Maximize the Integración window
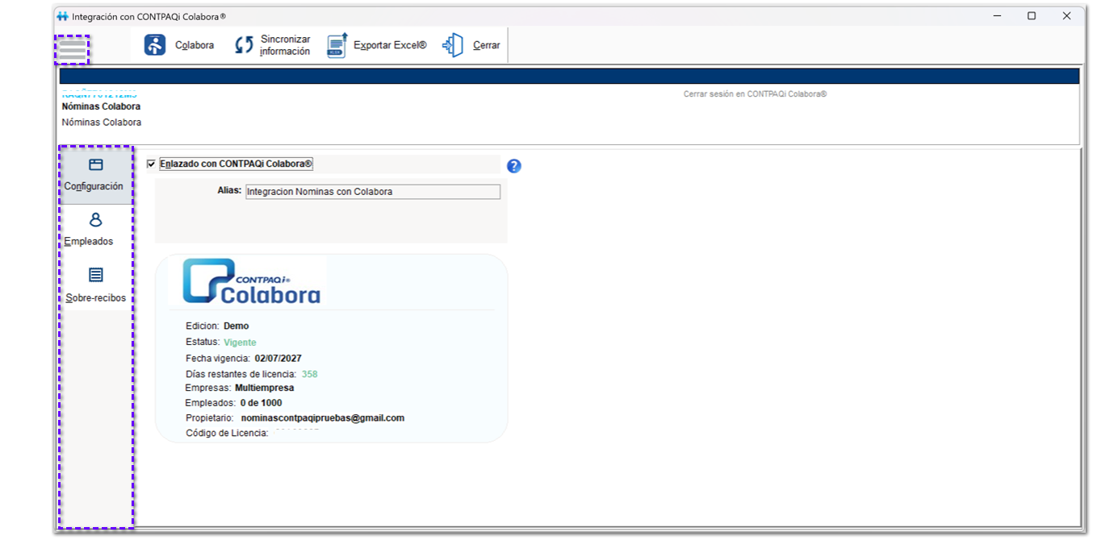The height and width of the screenshot is (540, 1093). (1032, 16)
